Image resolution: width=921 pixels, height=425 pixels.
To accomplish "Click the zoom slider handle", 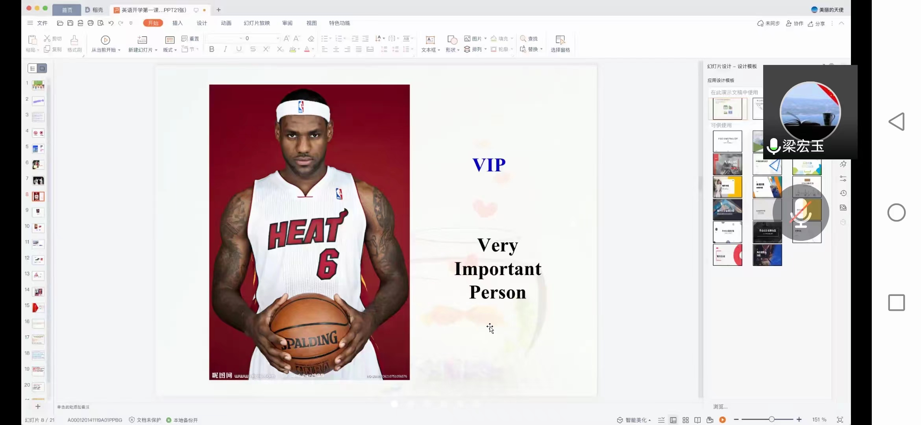I will 771,419.
